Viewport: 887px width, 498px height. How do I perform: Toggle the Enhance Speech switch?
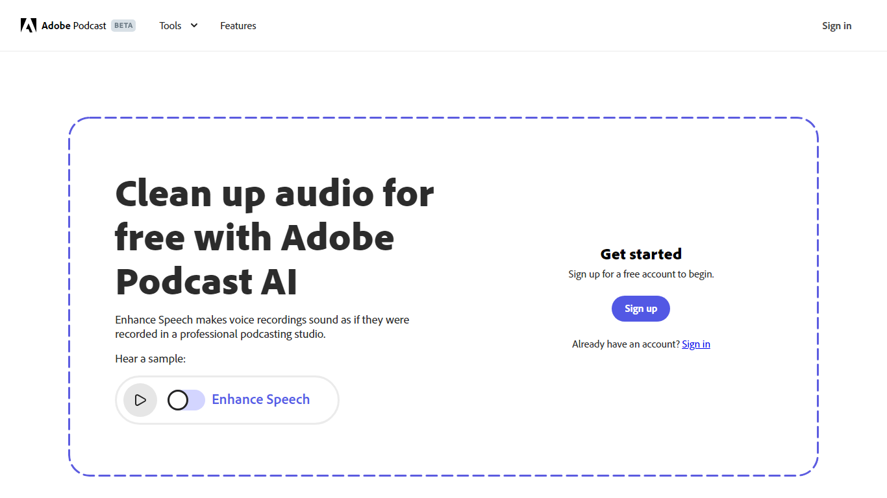tap(186, 400)
